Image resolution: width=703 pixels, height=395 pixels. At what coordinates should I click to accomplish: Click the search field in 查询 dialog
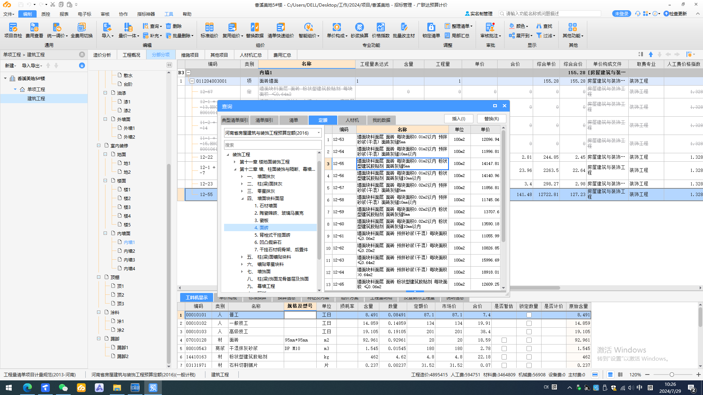tap(273, 145)
